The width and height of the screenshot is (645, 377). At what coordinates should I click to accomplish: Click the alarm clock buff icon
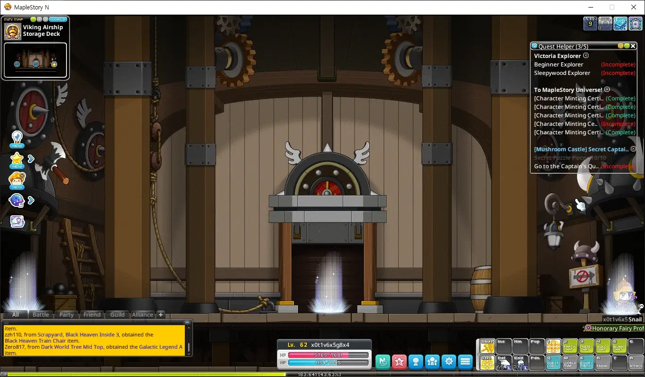pos(636,24)
